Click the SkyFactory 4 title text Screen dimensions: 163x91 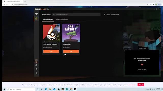(67, 44)
